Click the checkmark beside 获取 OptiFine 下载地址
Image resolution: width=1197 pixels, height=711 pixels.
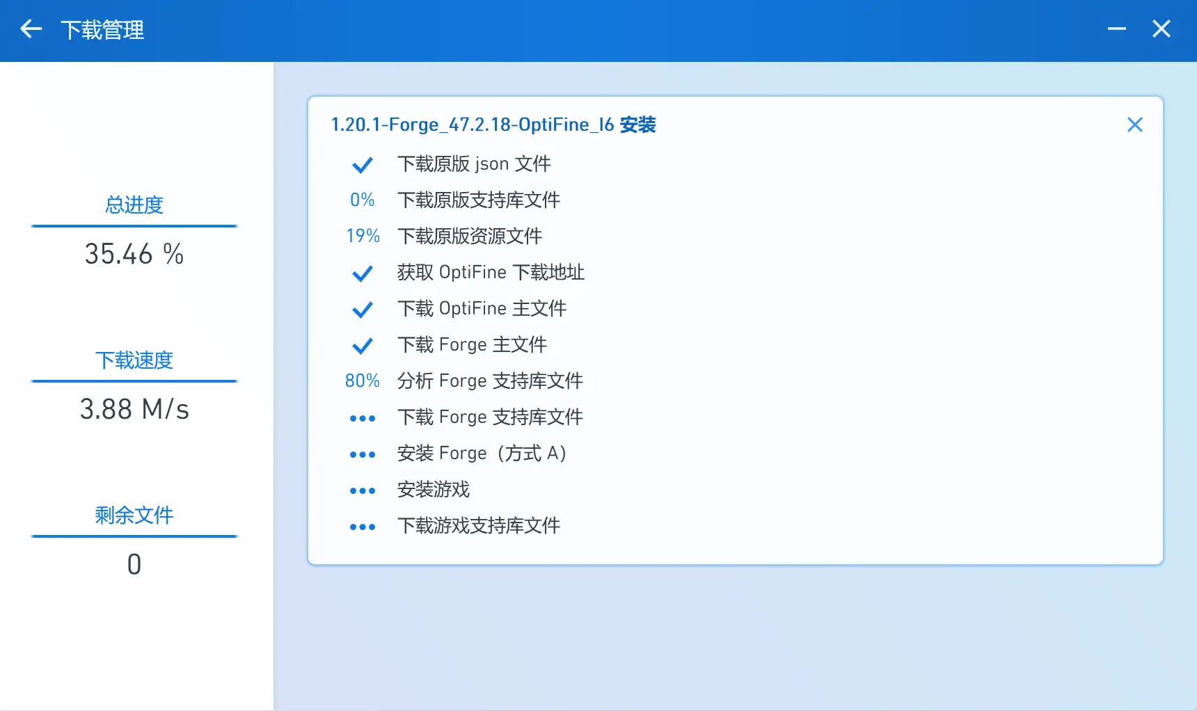coord(363,273)
